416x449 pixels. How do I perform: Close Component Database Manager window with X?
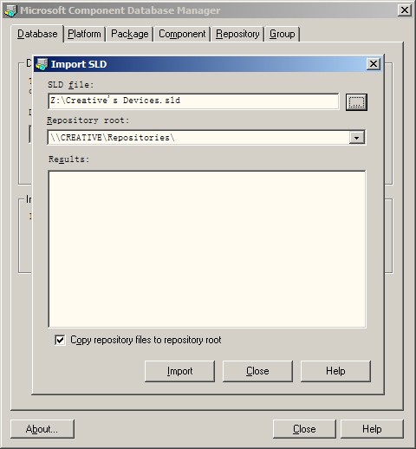(x=405, y=10)
